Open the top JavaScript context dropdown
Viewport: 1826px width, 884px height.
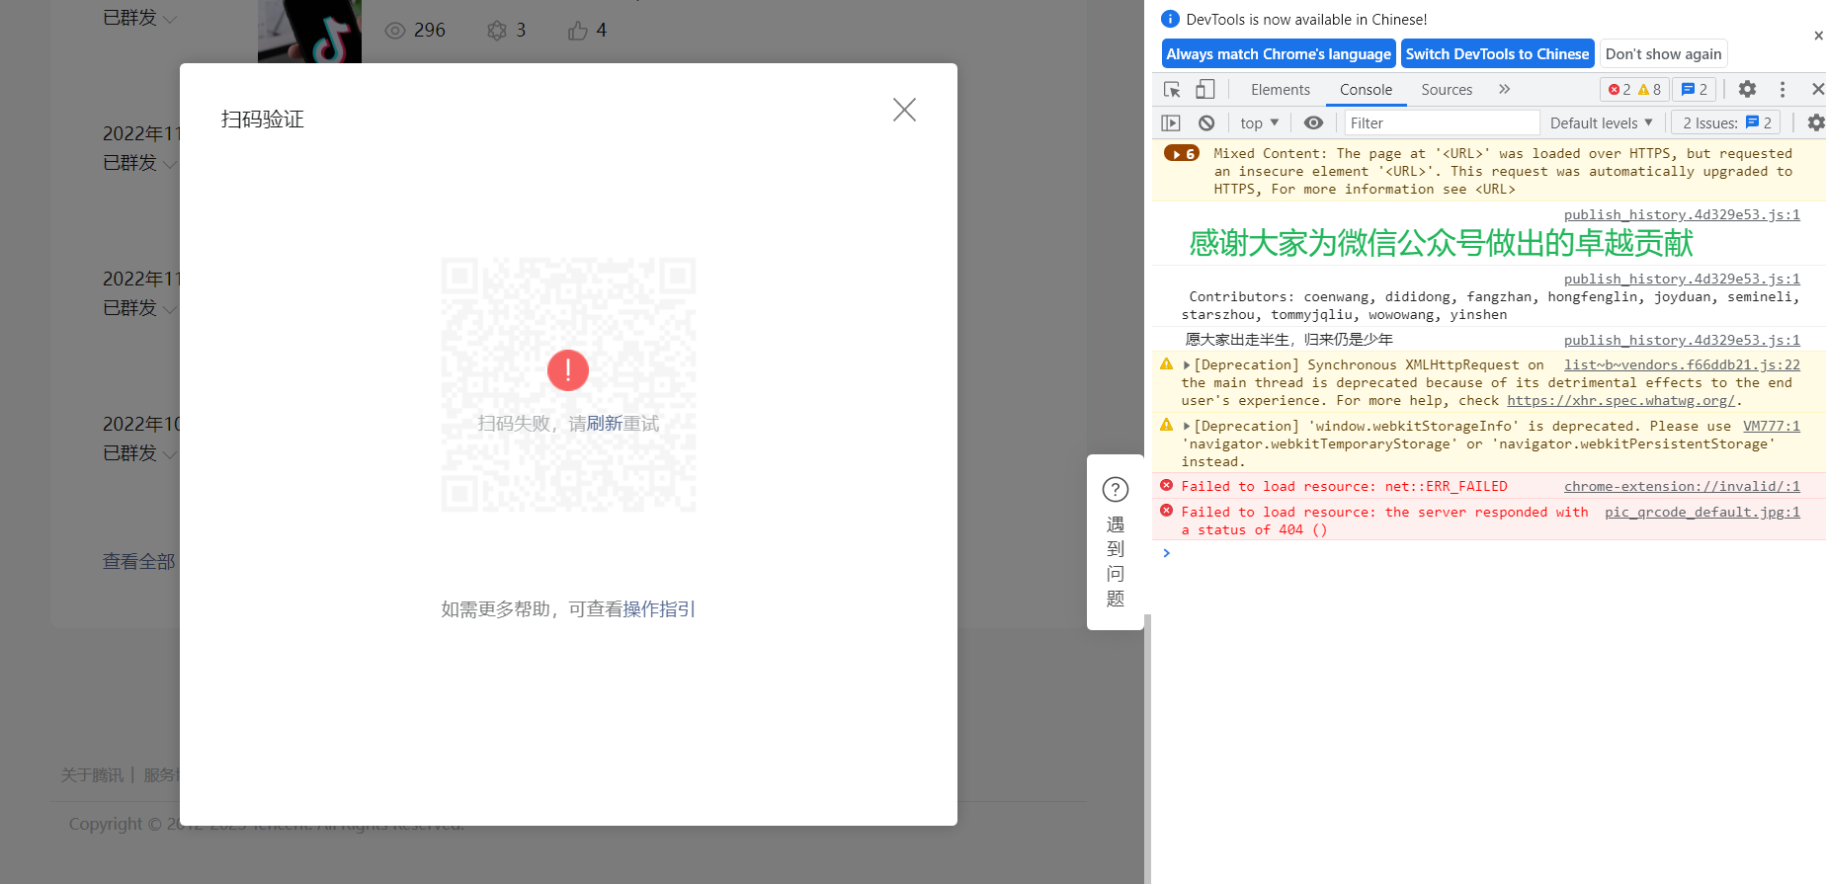[x=1260, y=123]
